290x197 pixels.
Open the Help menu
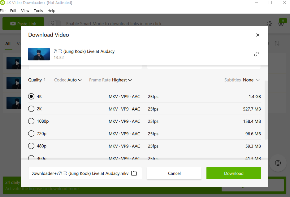click(x=51, y=11)
